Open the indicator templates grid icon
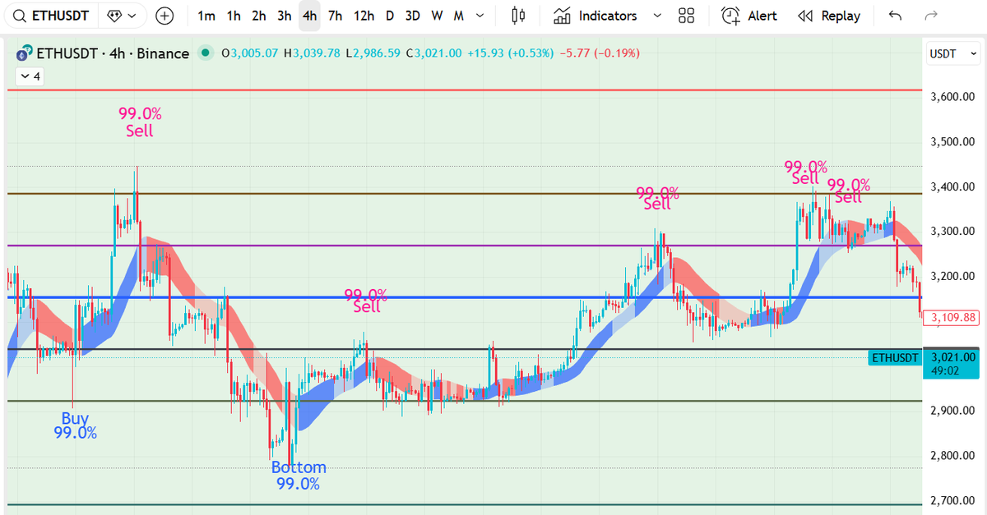The width and height of the screenshot is (987, 515). (x=687, y=16)
